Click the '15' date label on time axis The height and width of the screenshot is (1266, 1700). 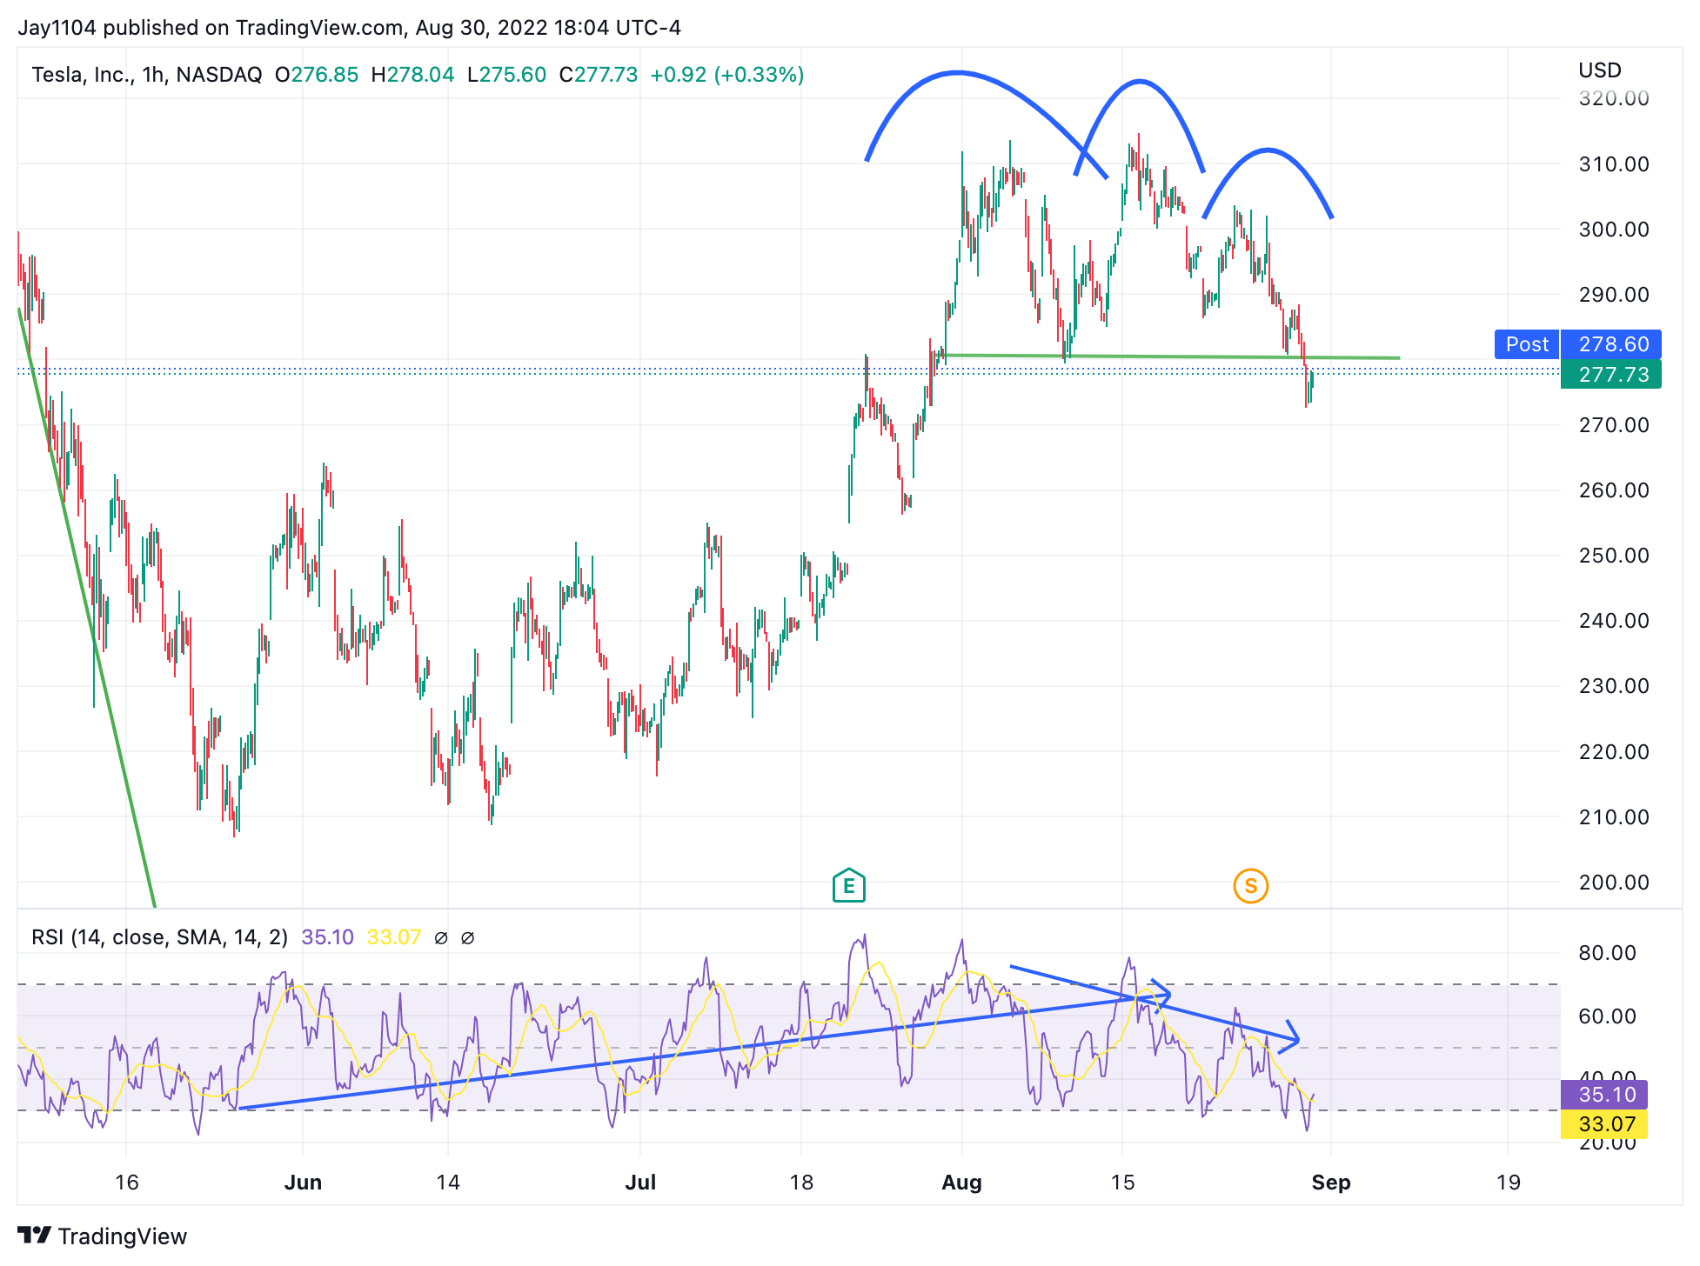1122,1182
